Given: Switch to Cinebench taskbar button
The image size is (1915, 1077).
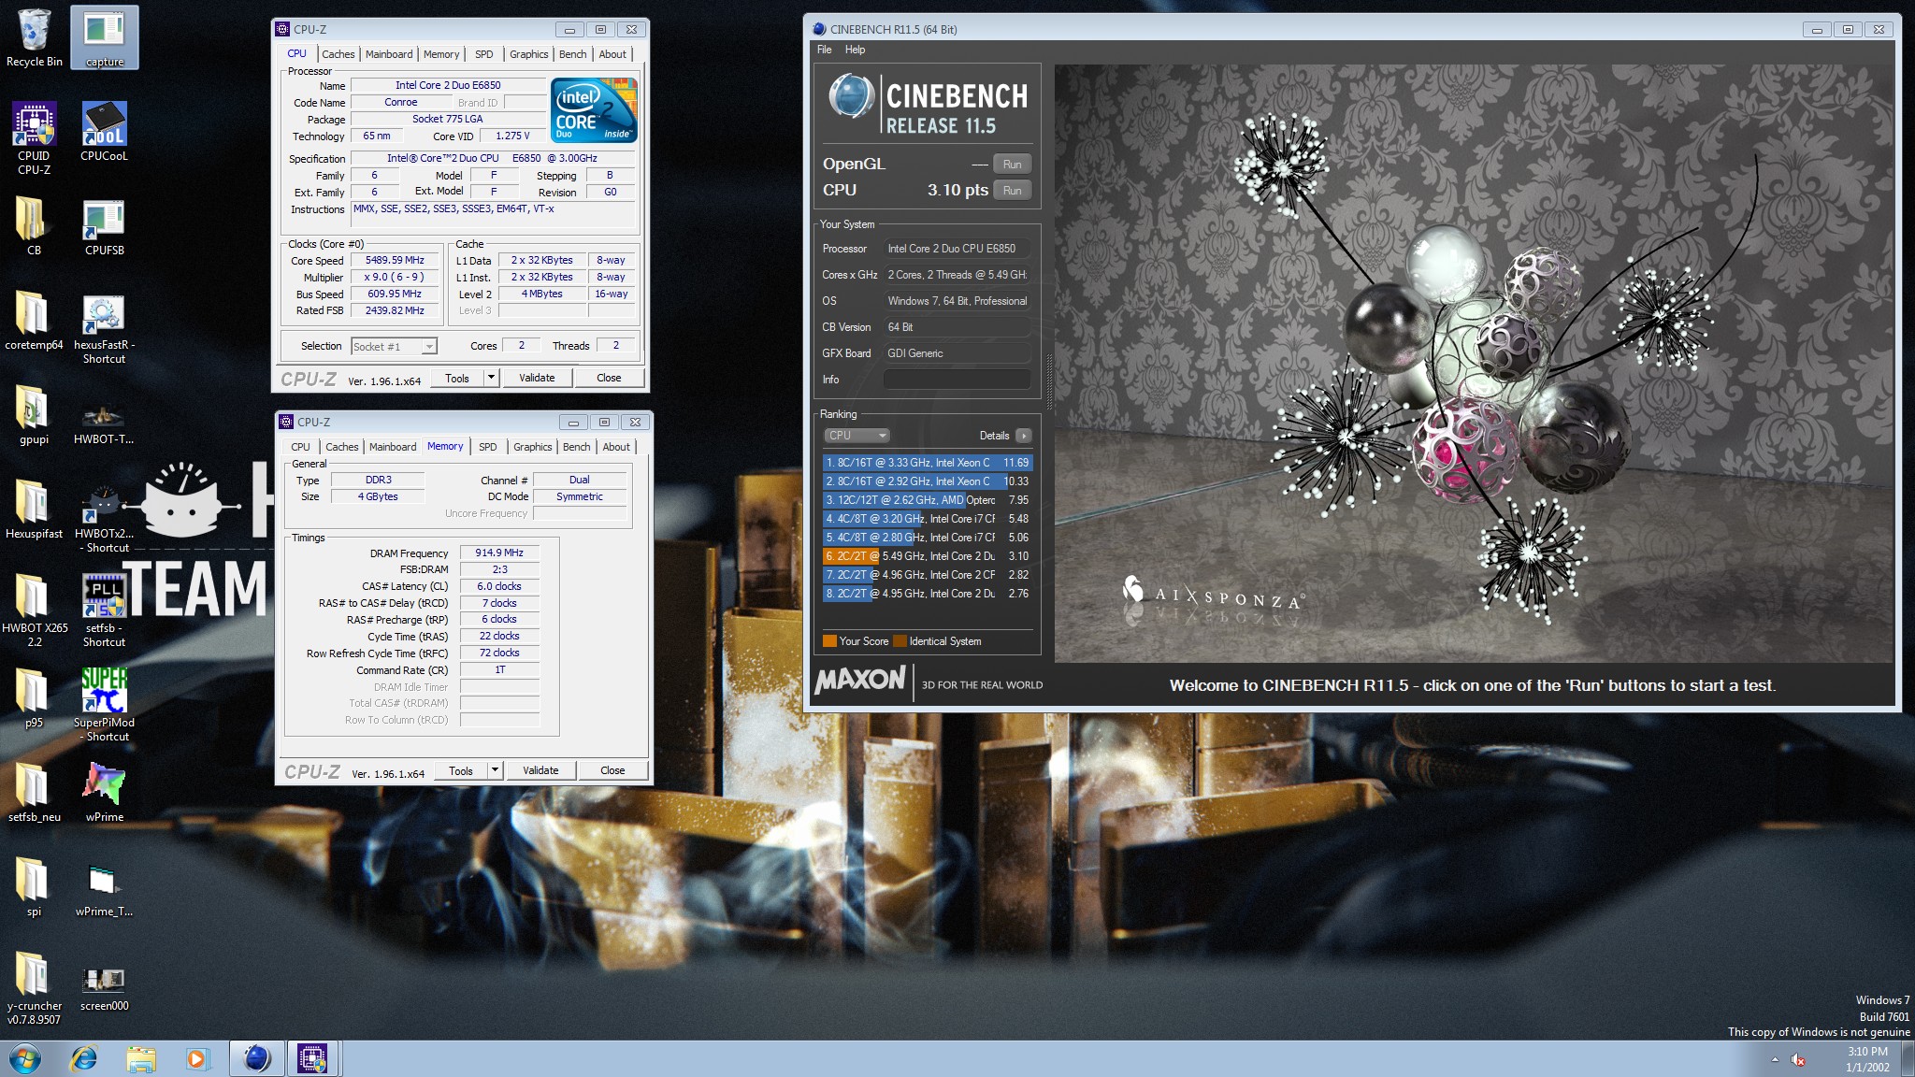Looking at the screenshot, I should (256, 1058).
